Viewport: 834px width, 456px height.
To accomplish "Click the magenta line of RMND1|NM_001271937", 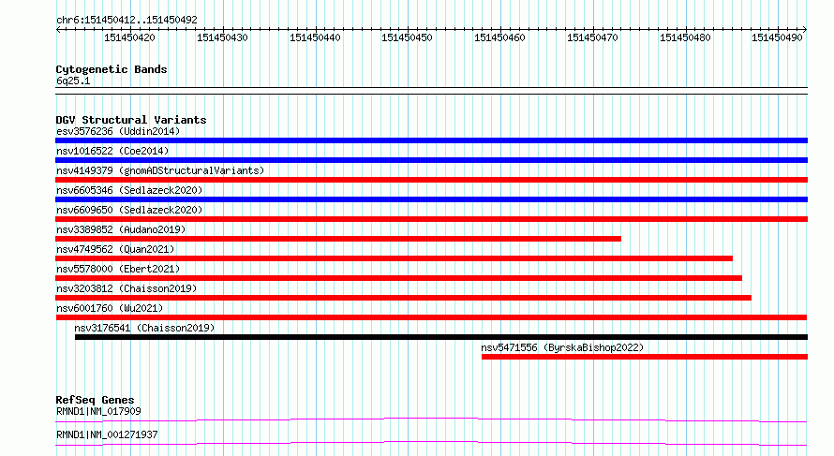I will [431, 443].
